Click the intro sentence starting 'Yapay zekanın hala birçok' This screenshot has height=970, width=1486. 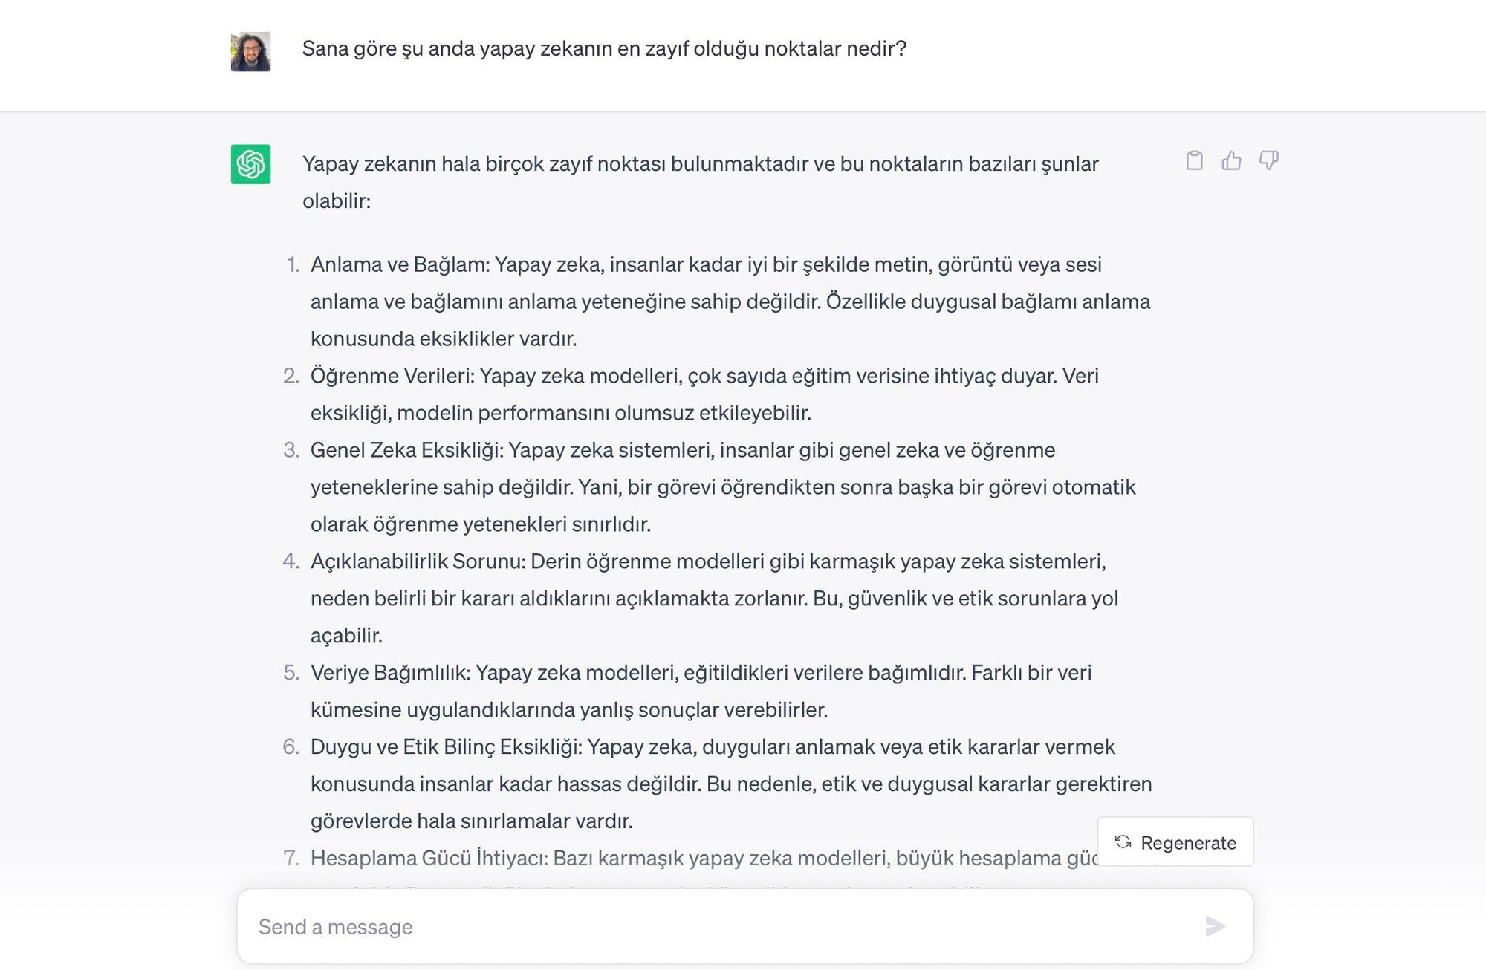click(x=701, y=182)
